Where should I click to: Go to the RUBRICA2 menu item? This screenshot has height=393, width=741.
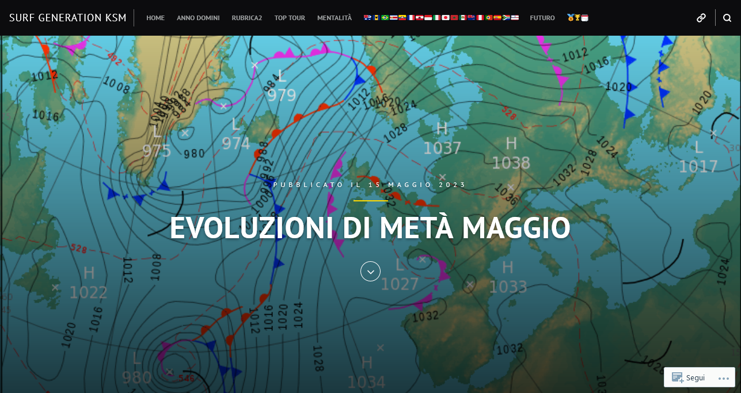coord(247,18)
